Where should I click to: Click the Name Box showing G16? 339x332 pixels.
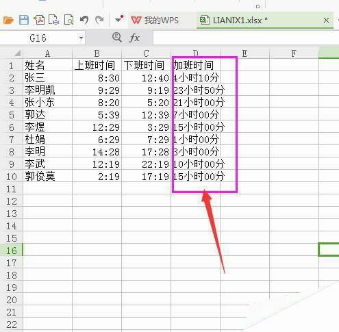coord(38,38)
